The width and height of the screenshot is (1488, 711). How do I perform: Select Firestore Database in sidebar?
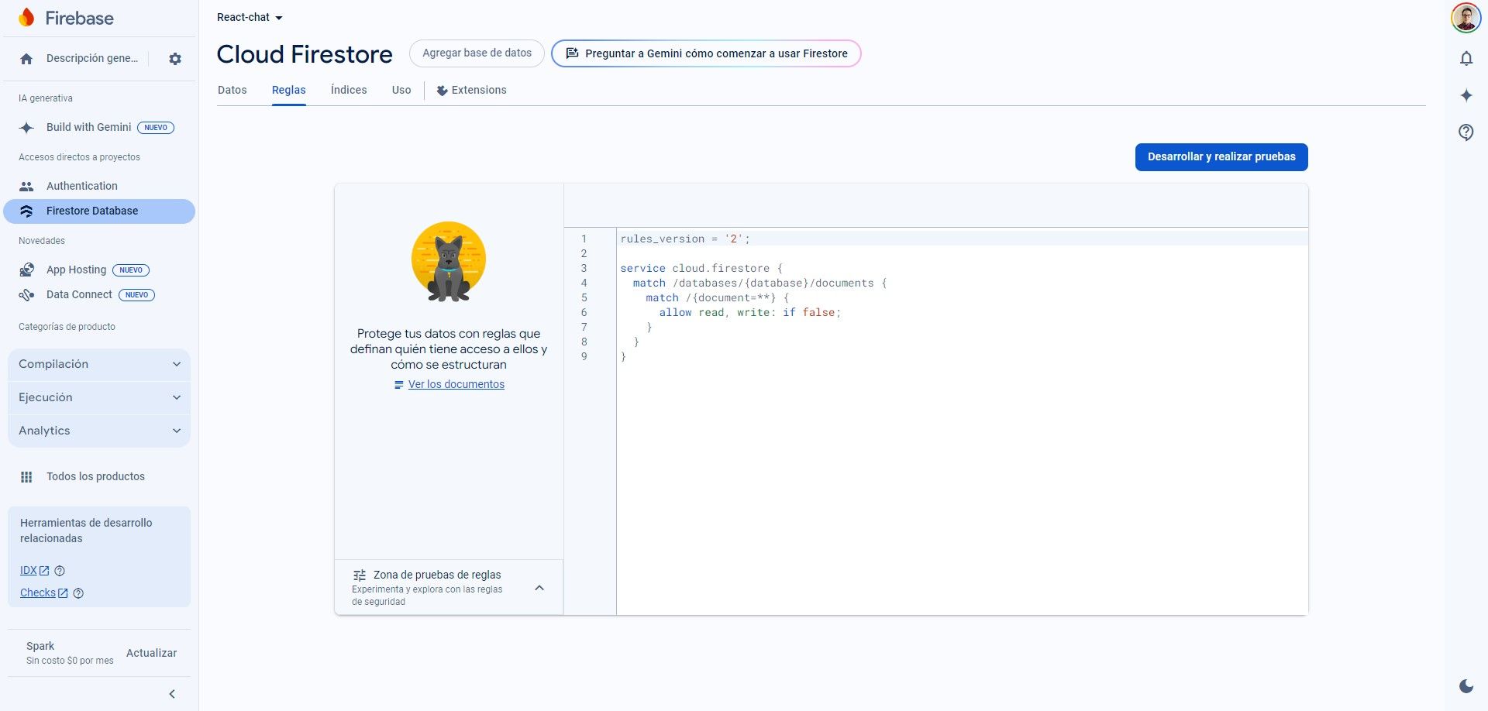click(99, 211)
